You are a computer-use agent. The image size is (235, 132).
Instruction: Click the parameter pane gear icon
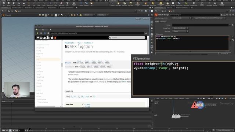click(221, 15)
